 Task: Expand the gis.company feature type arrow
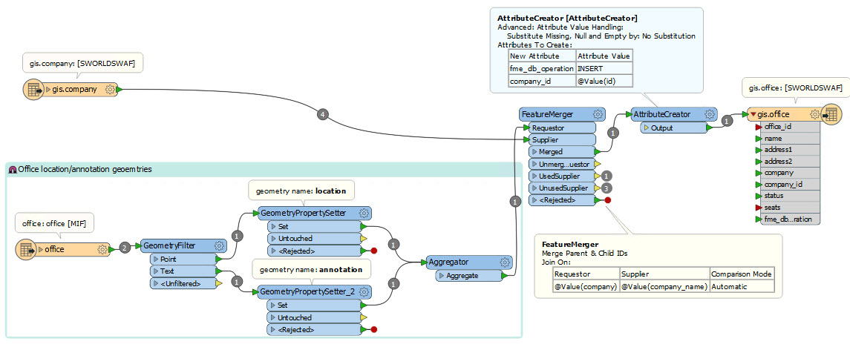(48, 89)
